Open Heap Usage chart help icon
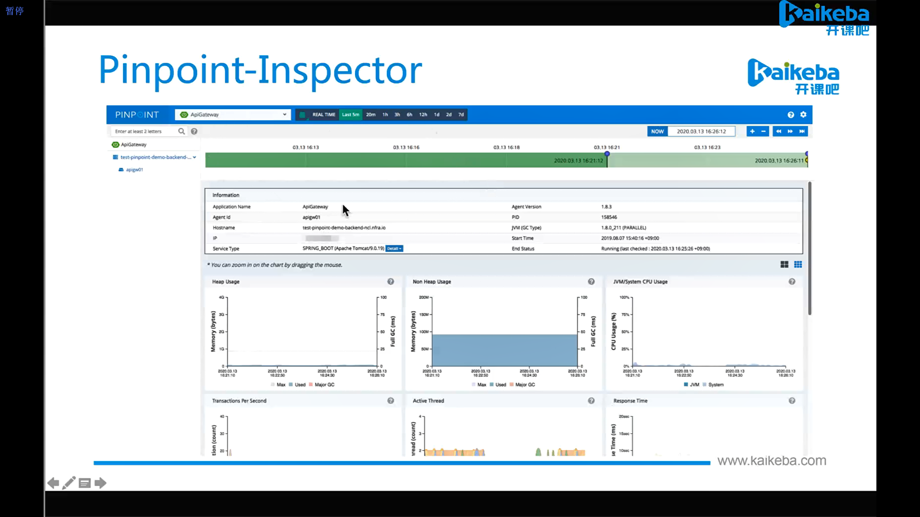 pyautogui.click(x=391, y=281)
